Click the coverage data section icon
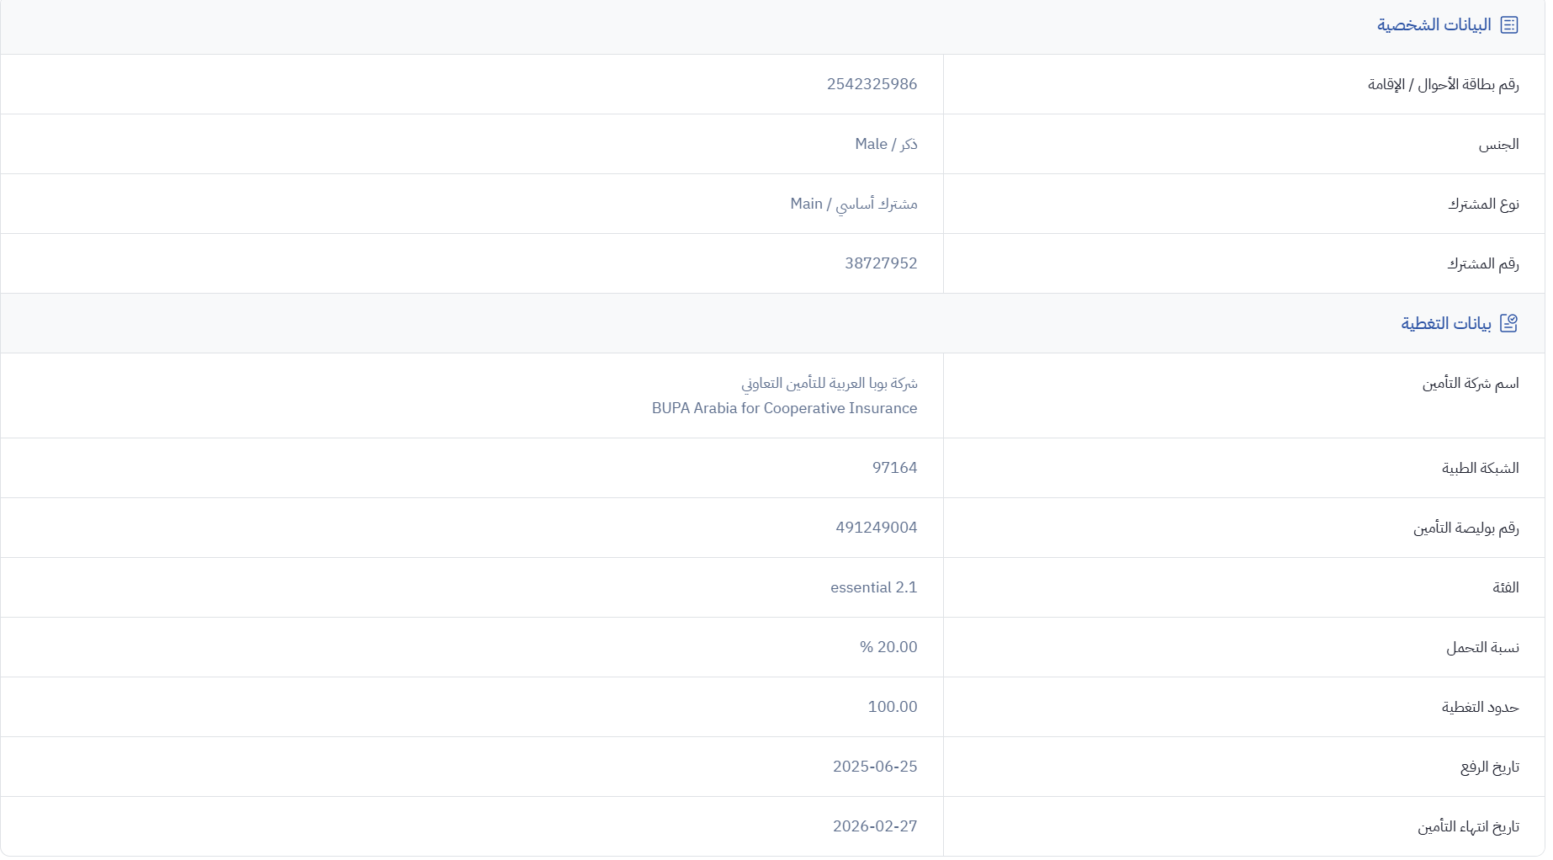This screenshot has height=860, width=1553. tap(1509, 323)
